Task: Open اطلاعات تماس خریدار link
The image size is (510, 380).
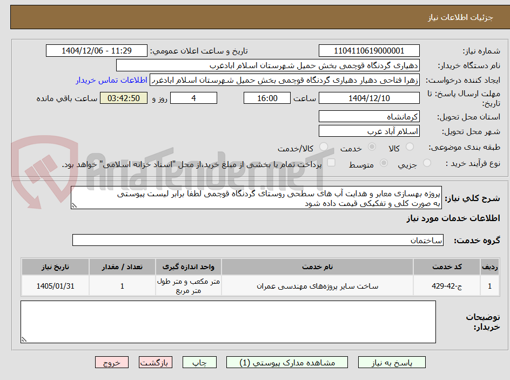Action: (111, 80)
